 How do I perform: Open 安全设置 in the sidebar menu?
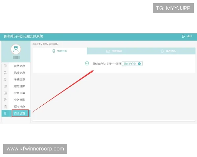(19, 113)
